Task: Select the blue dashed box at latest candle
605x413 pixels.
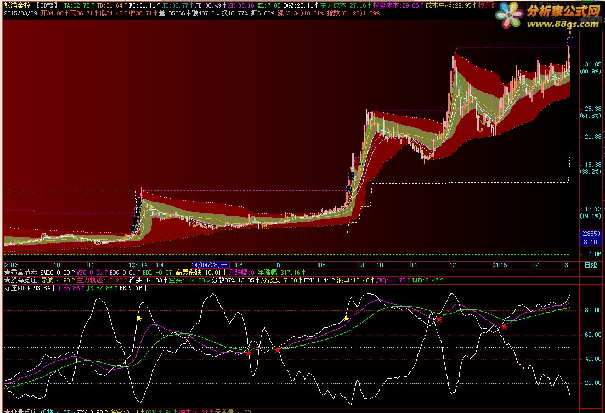Action: 570,42
